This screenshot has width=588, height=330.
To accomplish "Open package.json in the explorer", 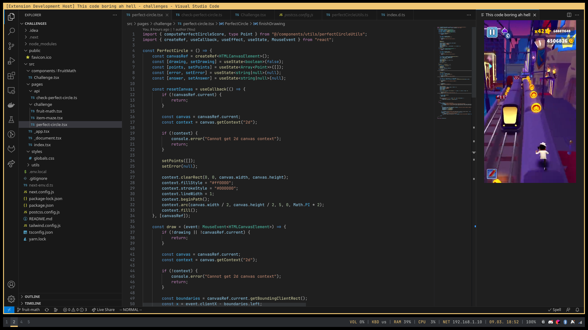I will click(x=41, y=205).
